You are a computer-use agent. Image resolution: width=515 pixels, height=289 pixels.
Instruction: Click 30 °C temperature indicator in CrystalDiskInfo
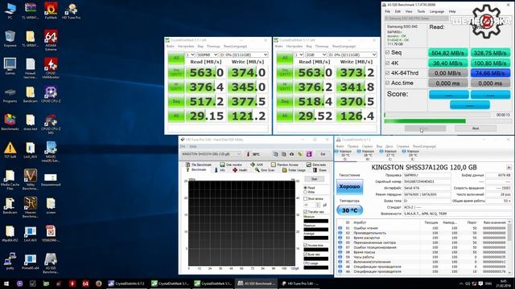(x=349, y=210)
